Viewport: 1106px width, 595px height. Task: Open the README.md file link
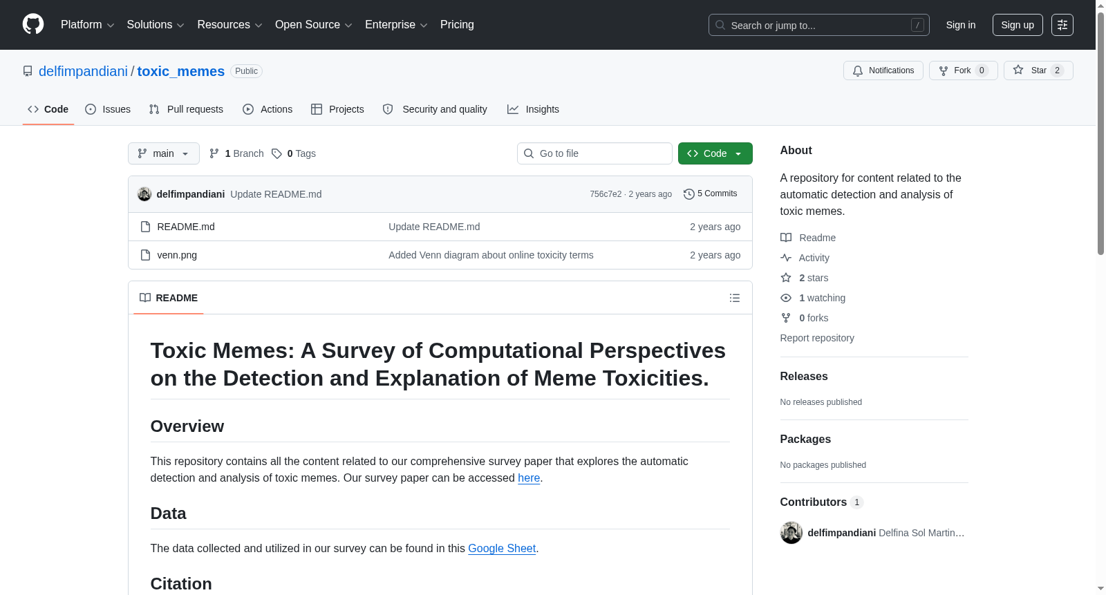coord(186,227)
